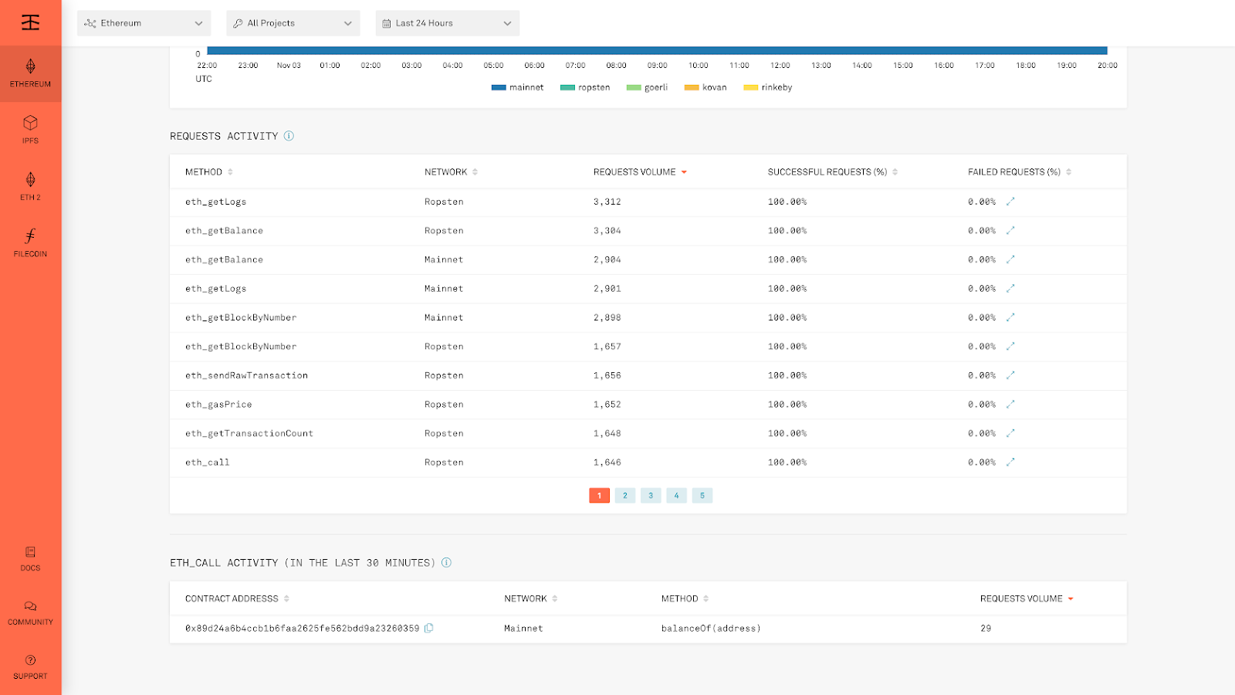Open the Ethereum network dropdown
This screenshot has height=695, width=1235.
(x=144, y=23)
